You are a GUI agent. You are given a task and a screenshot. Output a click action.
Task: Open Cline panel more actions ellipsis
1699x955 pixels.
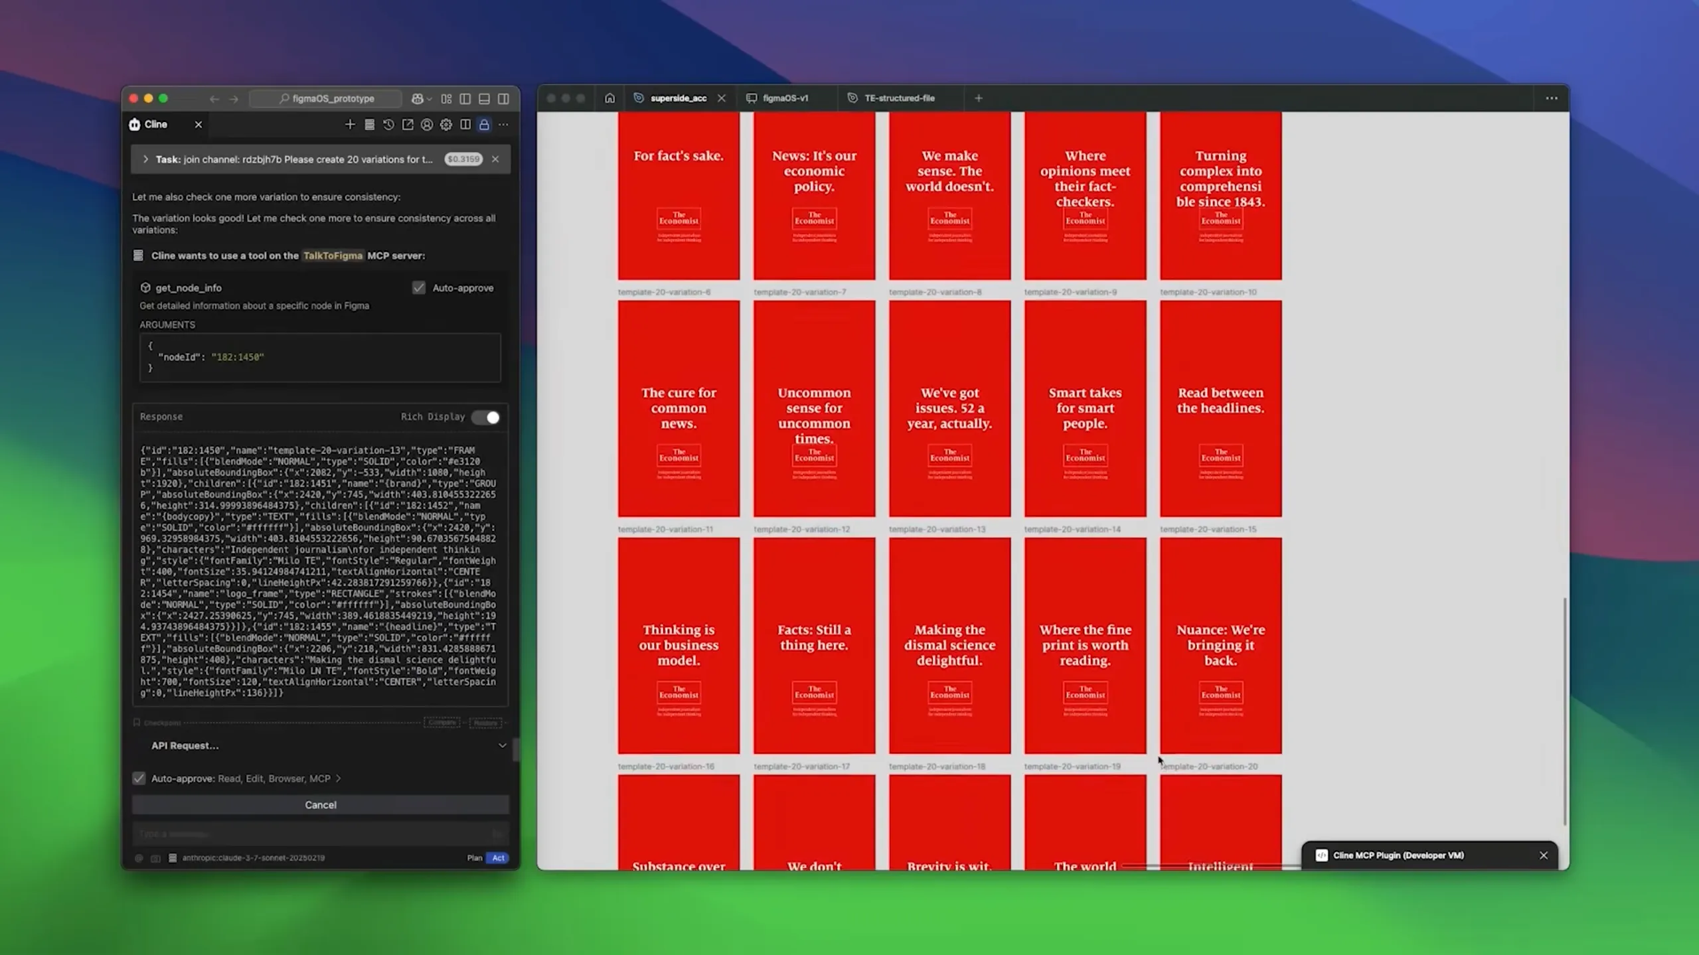pyautogui.click(x=503, y=124)
